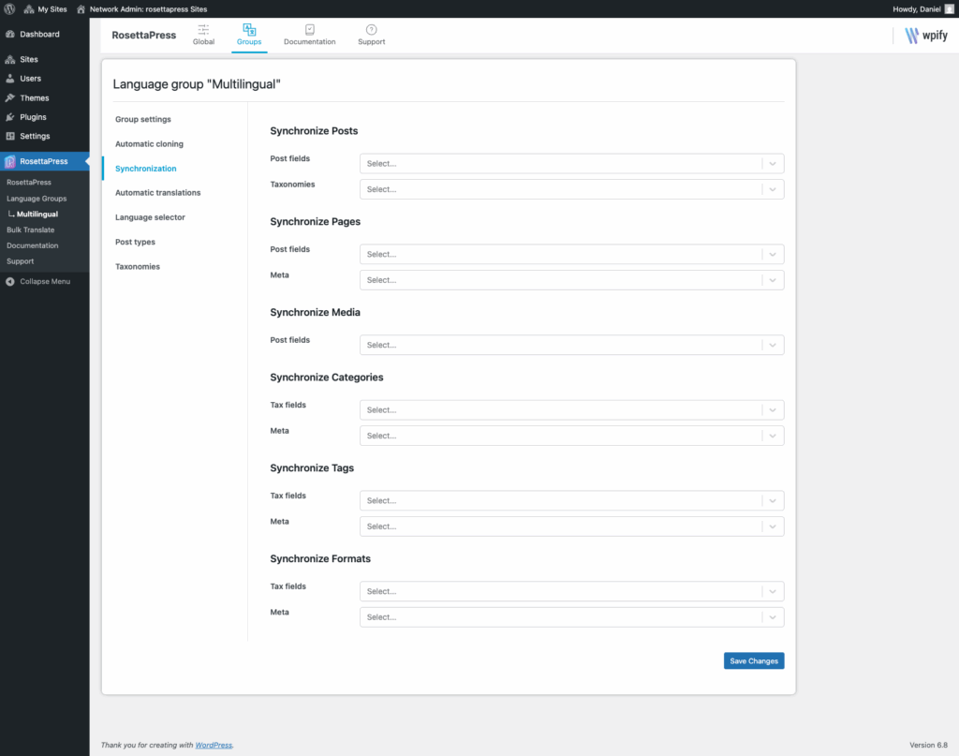The image size is (959, 756).
Task: Expand Synchronize Tags Meta dropdown arrow
Action: click(x=773, y=526)
